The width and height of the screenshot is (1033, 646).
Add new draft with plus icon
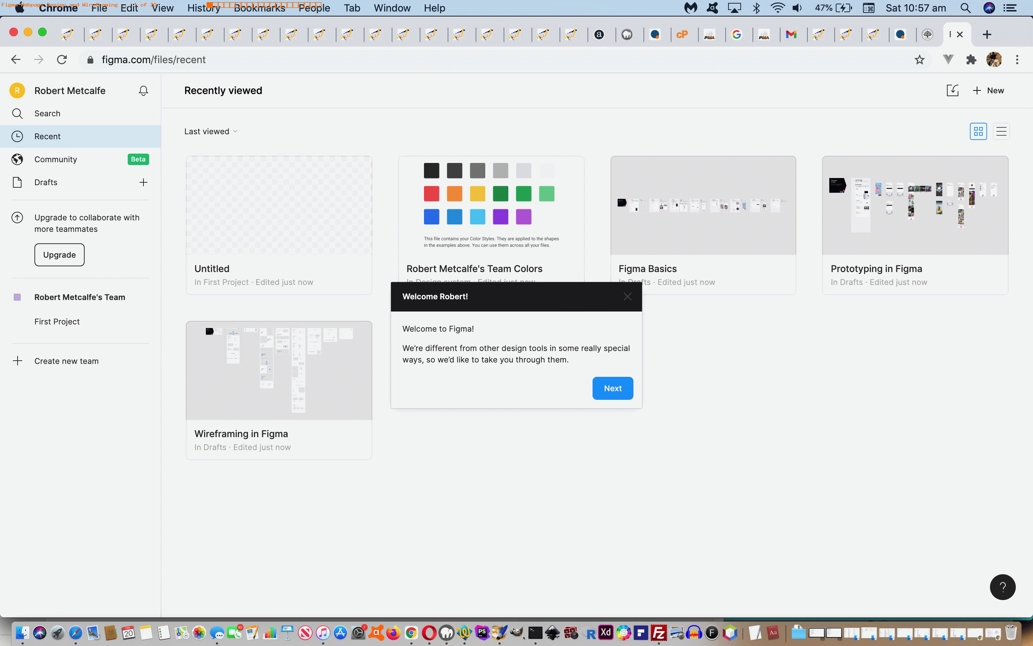coord(143,182)
